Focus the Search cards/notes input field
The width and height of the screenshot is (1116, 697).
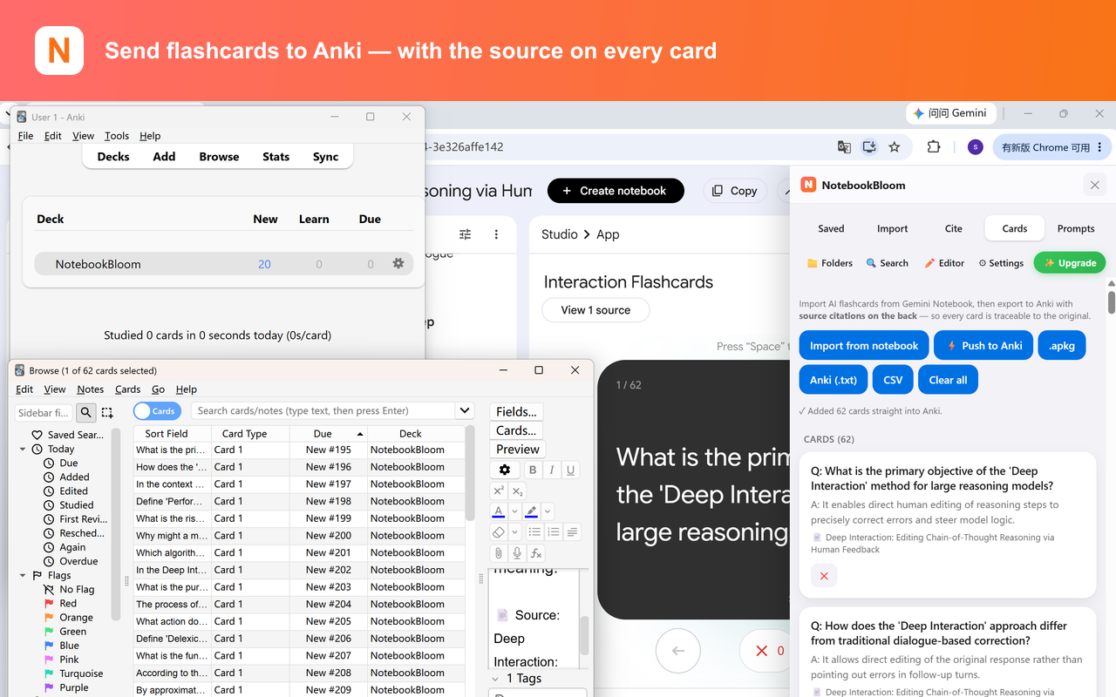(x=323, y=411)
